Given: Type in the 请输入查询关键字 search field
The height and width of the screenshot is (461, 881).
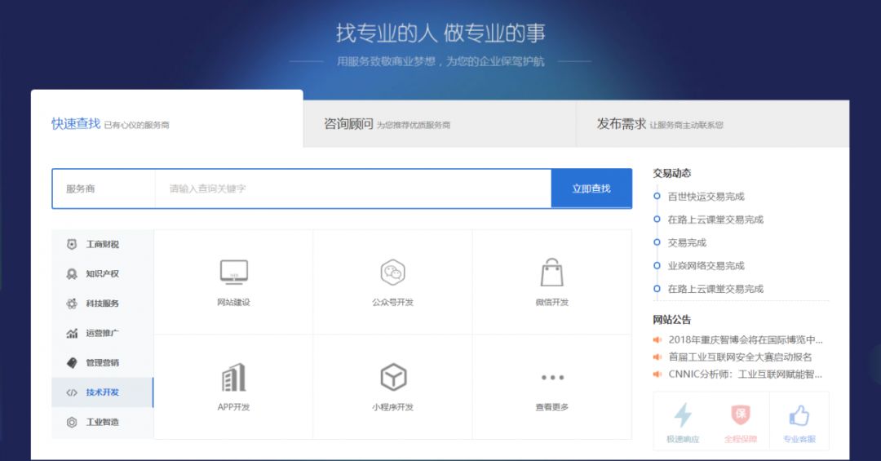Looking at the screenshot, I should click(x=352, y=188).
